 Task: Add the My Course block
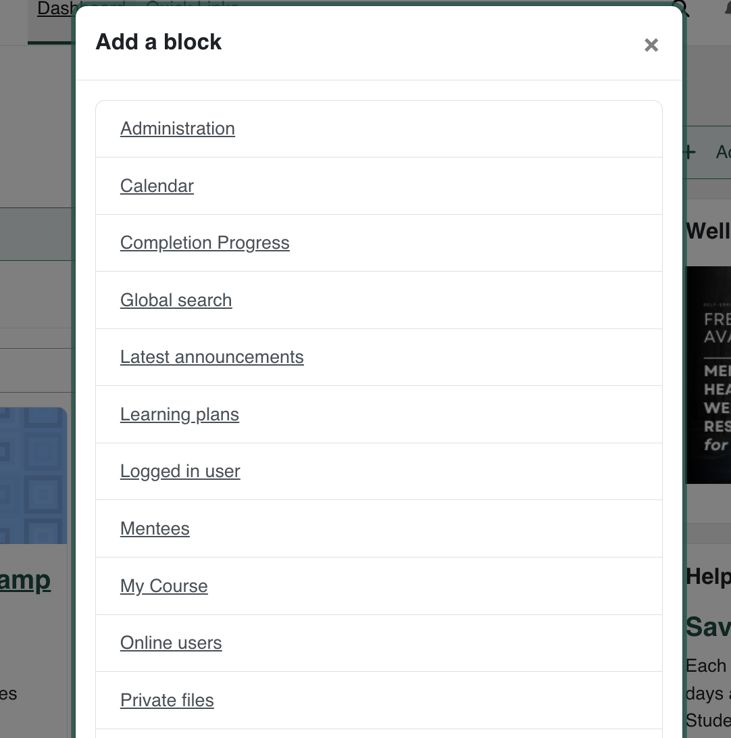coord(163,586)
